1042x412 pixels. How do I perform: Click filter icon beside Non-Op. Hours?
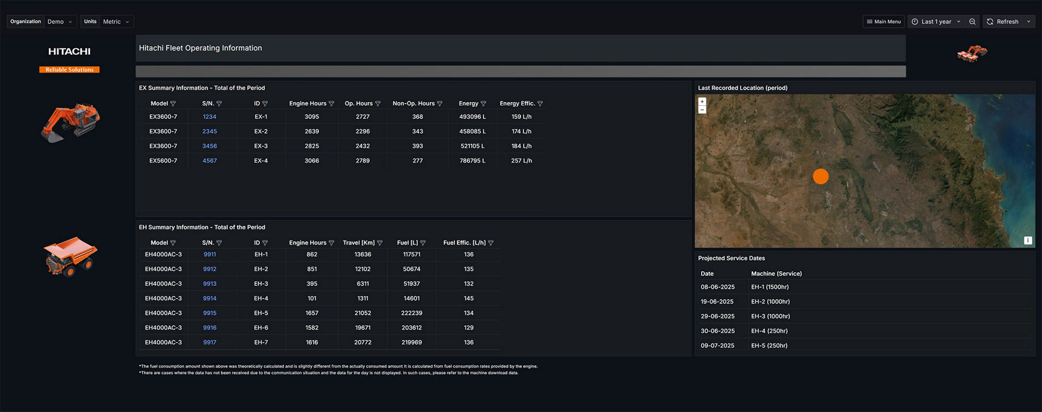(440, 104)
